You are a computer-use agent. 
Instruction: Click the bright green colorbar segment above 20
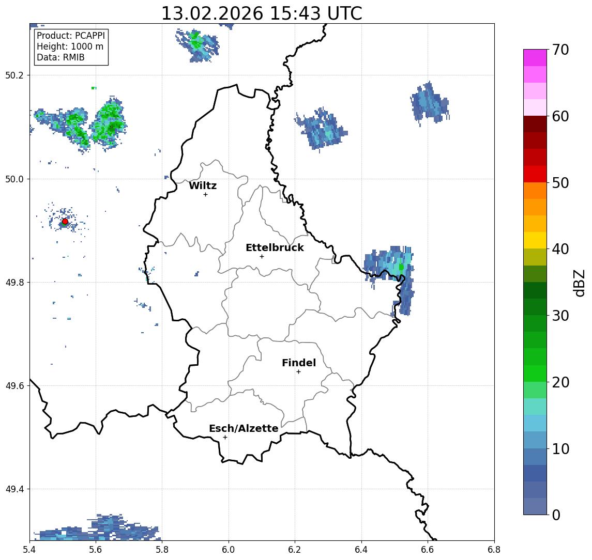click(535, 373)
